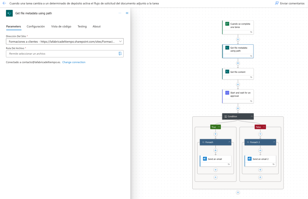Click connection link icon on Send an email
Viewport: 308px width, 199px height.
click(229, 164)
